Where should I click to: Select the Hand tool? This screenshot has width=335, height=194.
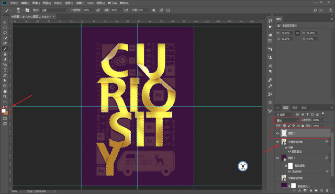(x=5, y=91)
